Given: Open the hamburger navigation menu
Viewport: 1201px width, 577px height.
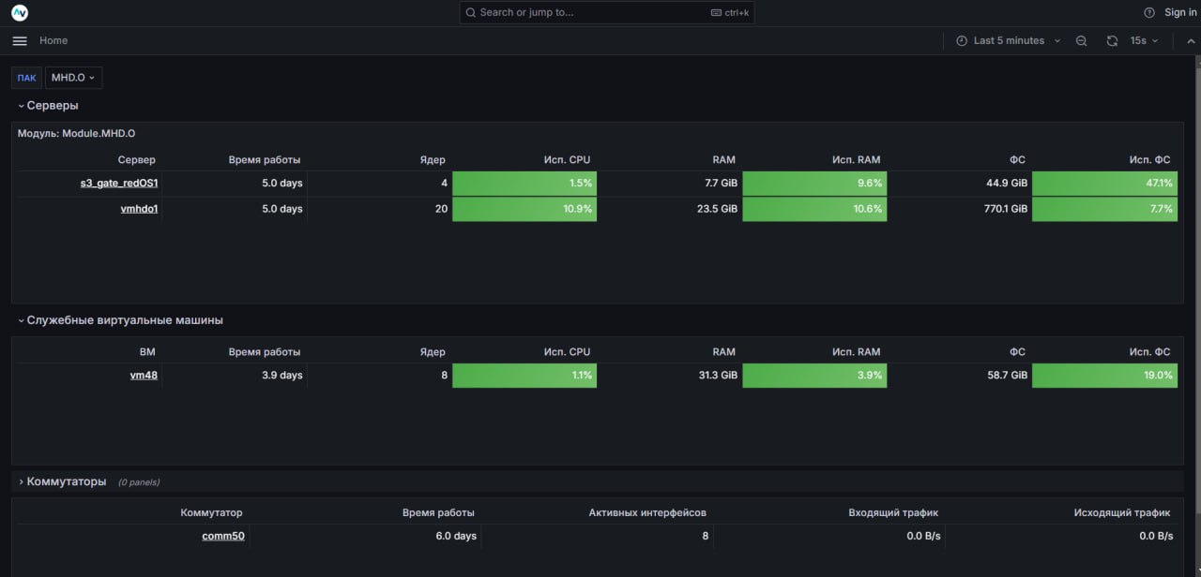Looking at the screenshot, I should [20, 41].
